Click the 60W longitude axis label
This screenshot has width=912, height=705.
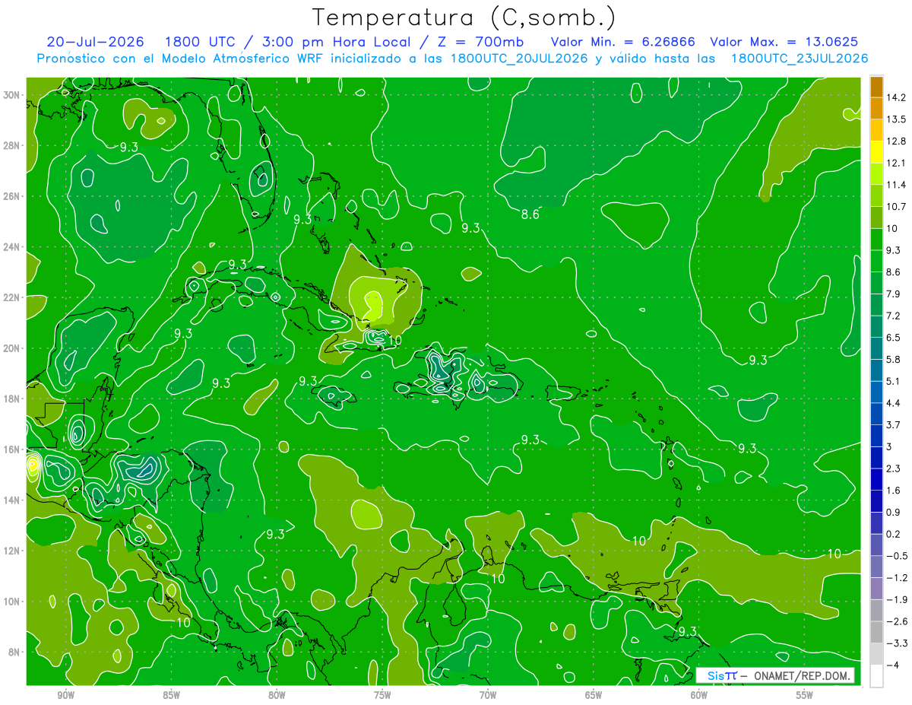click(x=699, y=695)
